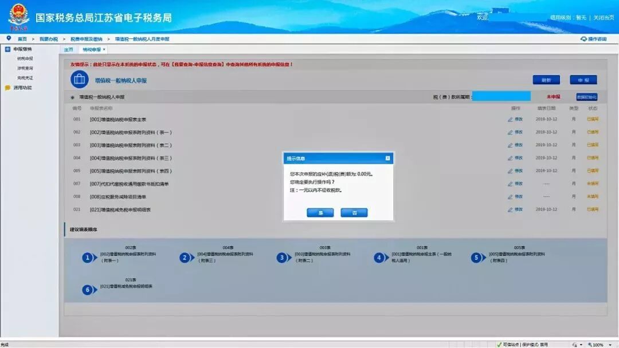Click the location pin breadcrumb icon

click(x=9, y=38)
